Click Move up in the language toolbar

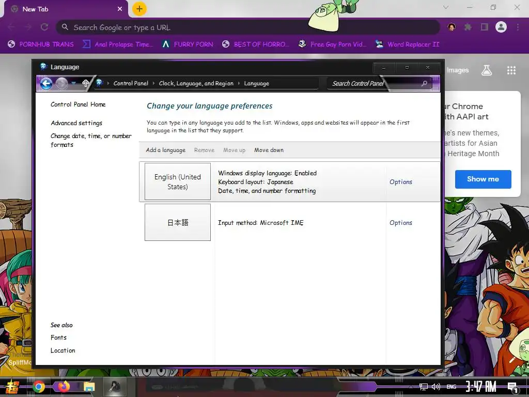pos(234,150)
